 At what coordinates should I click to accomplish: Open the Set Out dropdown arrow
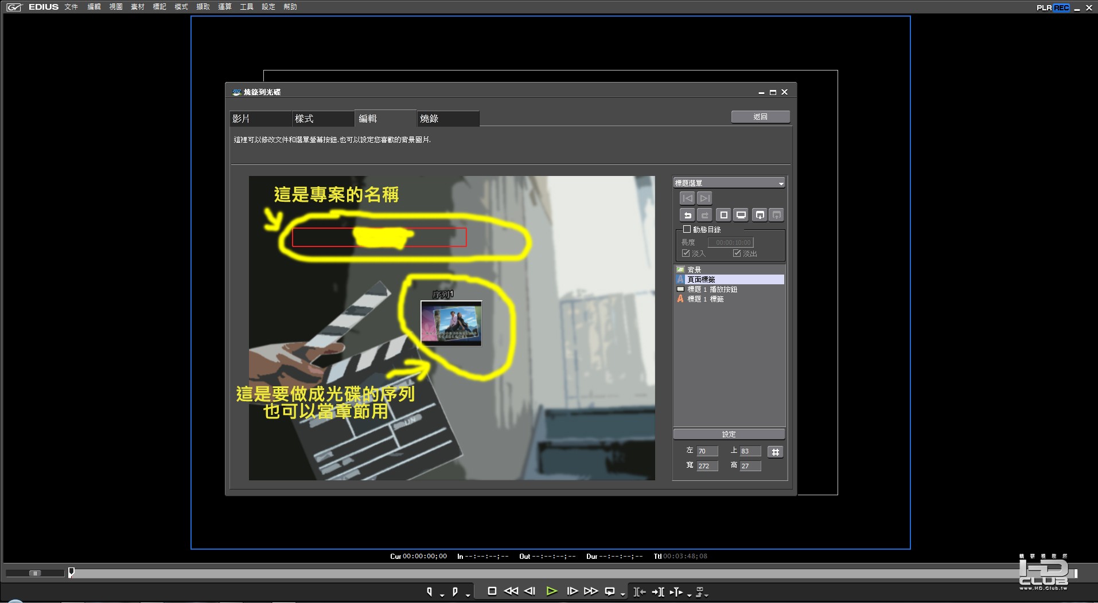468,596
